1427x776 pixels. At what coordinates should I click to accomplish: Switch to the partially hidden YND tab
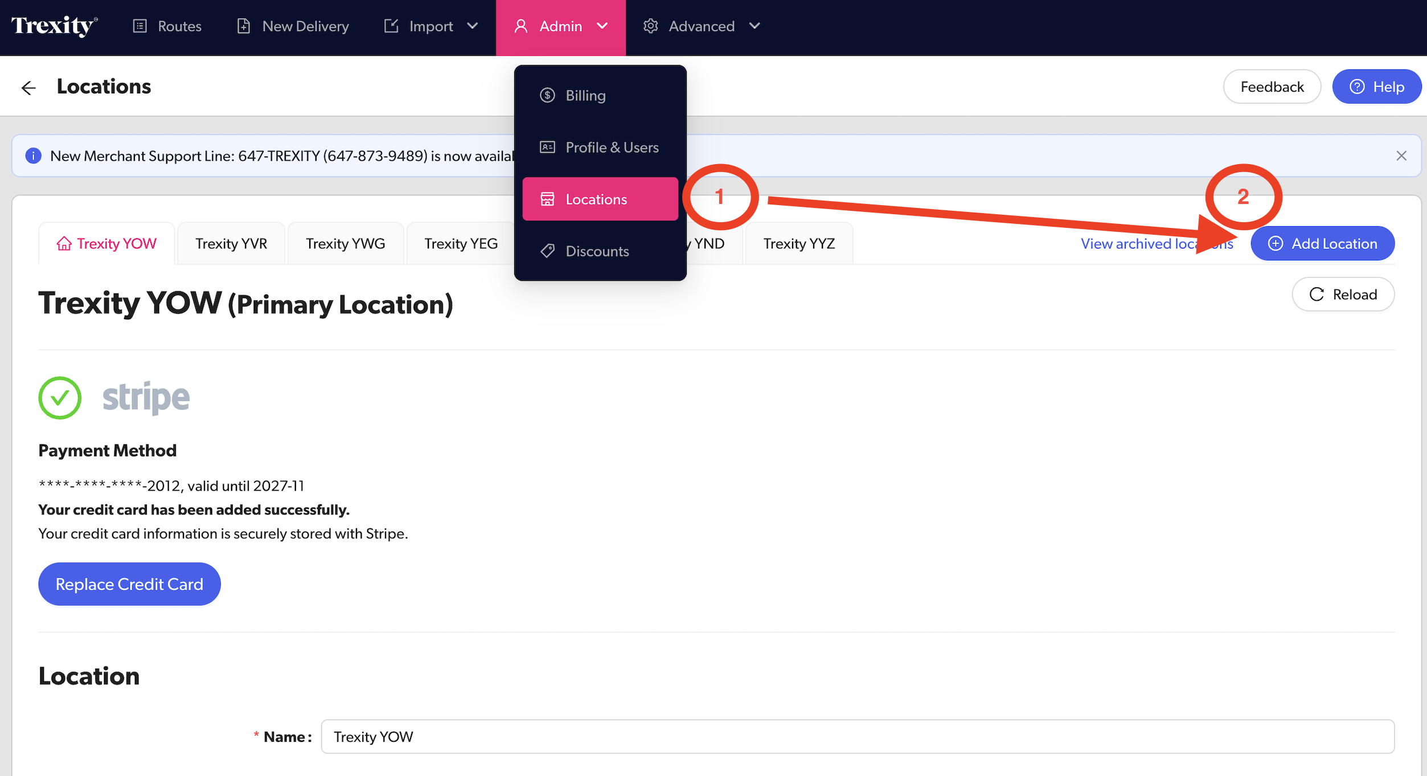coord(714,243)
